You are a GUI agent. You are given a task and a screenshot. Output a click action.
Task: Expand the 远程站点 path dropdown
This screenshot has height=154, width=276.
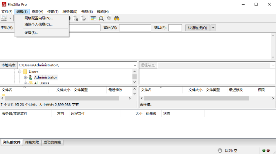(x=273, y=65)
